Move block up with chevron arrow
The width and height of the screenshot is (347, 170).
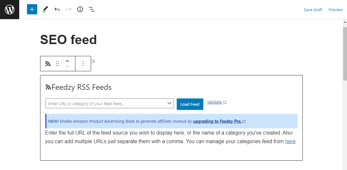tap(67, 61)
